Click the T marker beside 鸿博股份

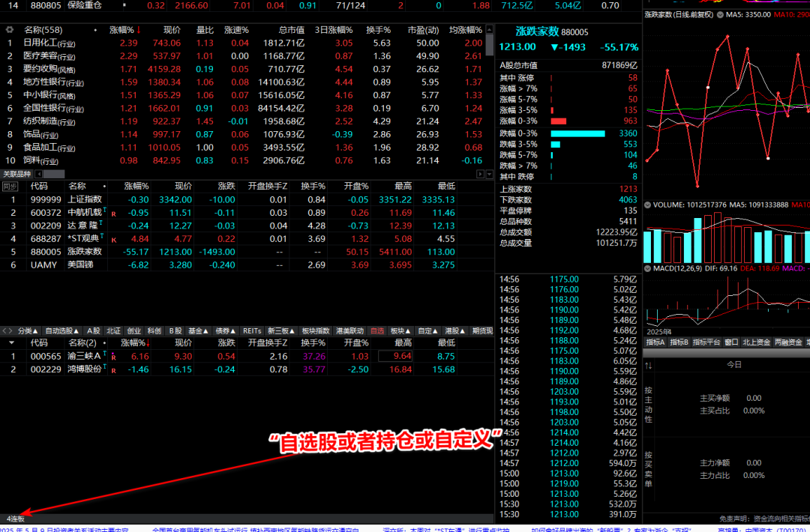105,367
